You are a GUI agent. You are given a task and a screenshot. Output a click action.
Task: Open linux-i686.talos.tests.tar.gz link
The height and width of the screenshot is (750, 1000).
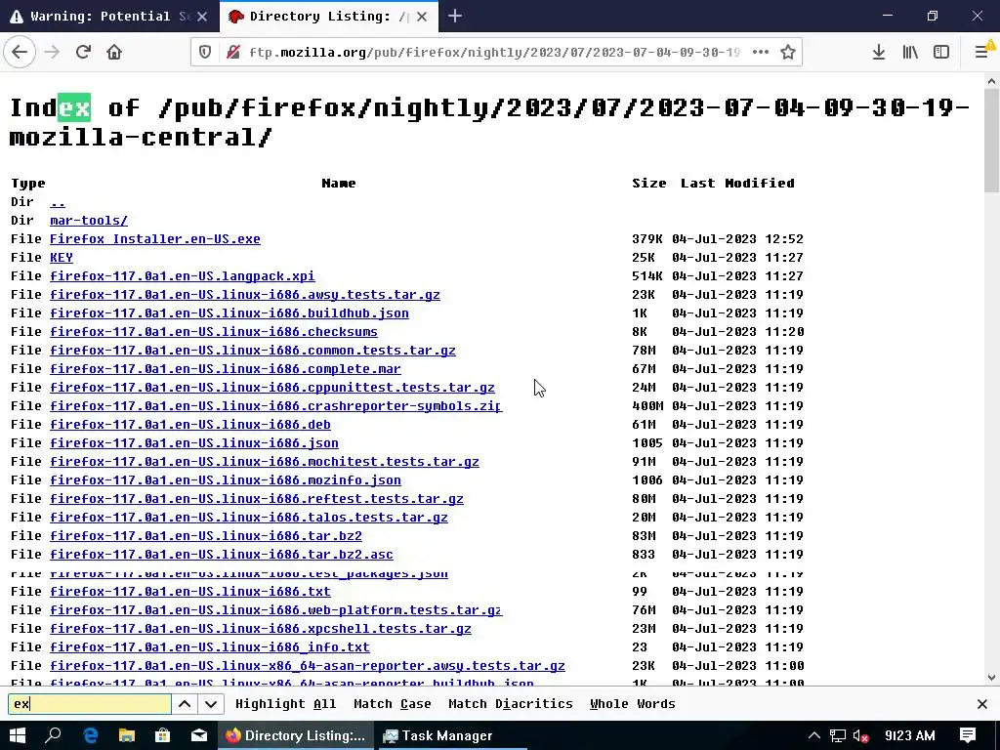coord(249,517)
